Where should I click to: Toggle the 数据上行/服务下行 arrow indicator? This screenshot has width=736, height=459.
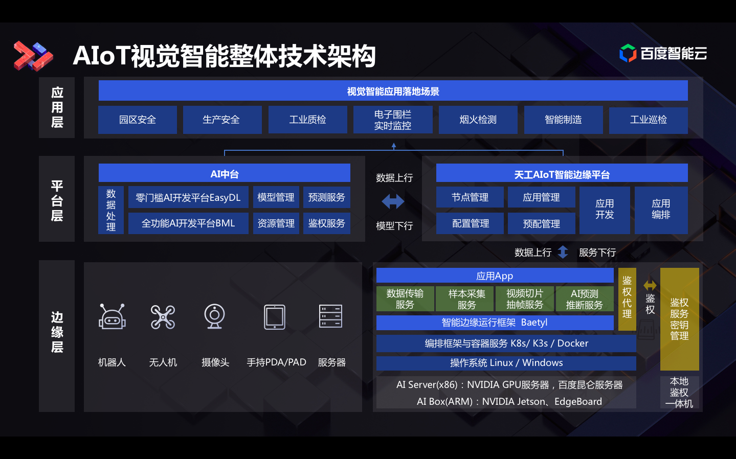563,251
